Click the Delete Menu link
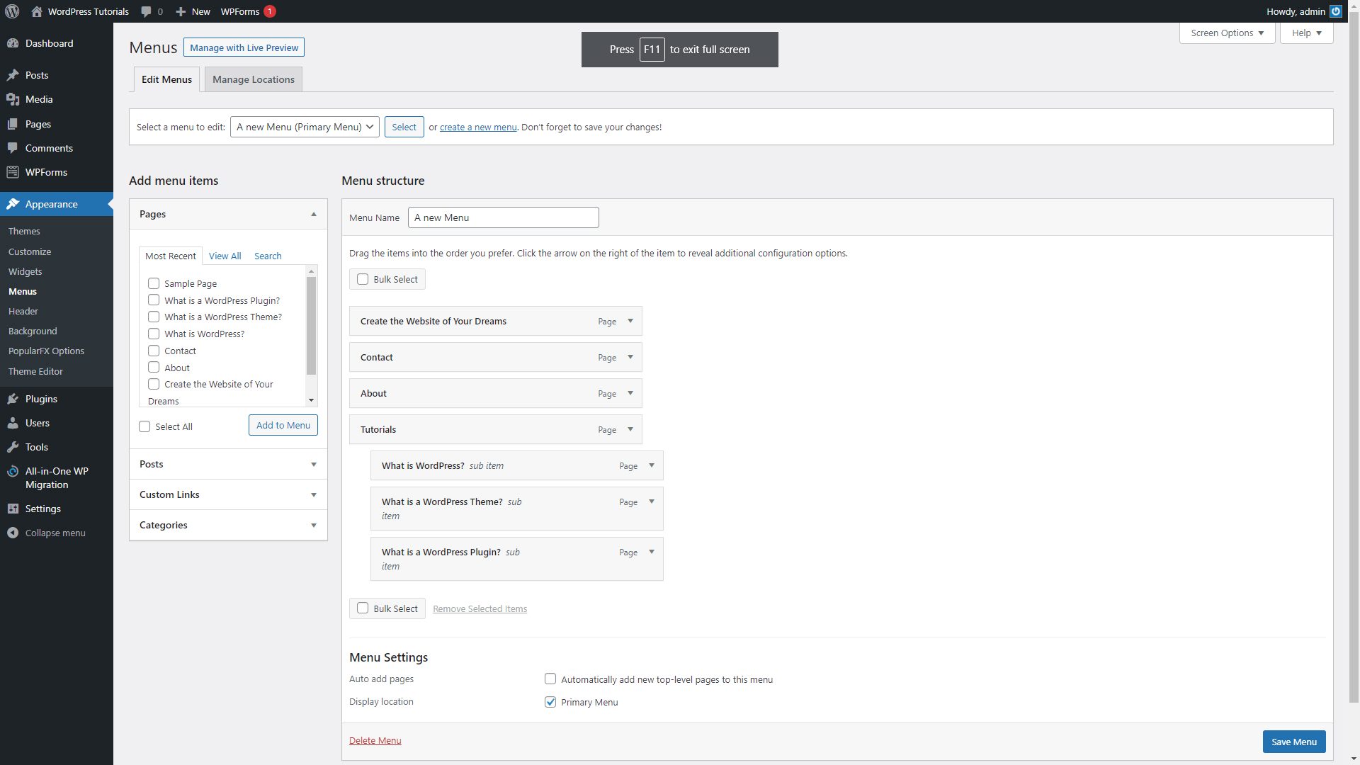The image size is (1360, 765). point(375,739)
